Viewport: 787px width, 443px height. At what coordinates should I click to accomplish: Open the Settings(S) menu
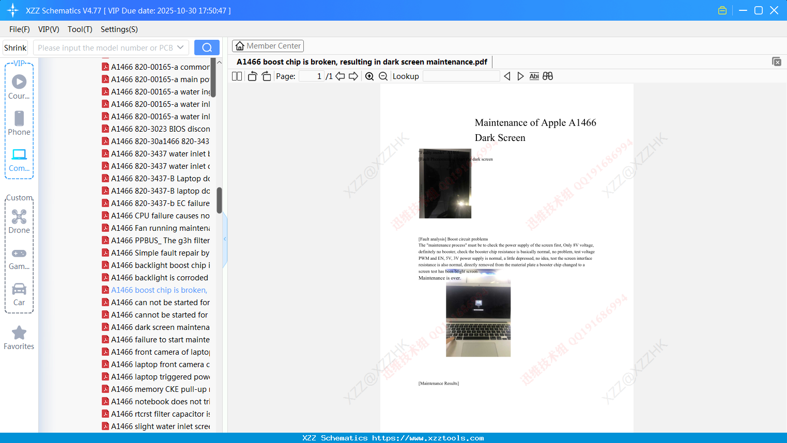coord(119,29)
